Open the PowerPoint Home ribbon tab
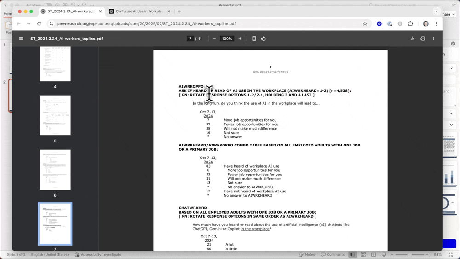460x259 pixels. tap(8, 14)
